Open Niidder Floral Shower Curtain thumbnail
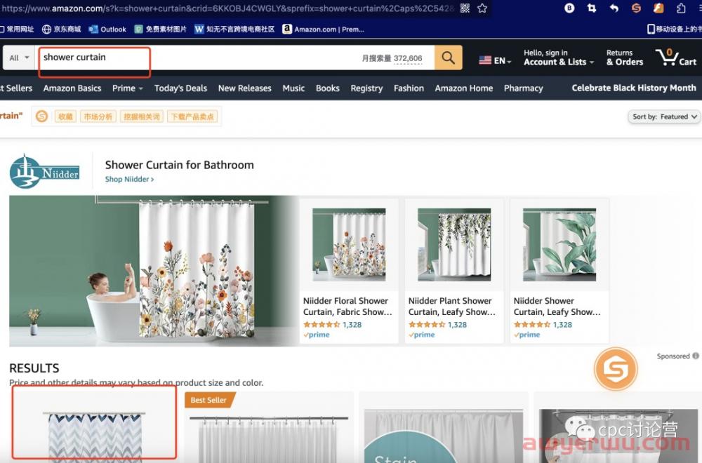Viewport: 702px width, 463px height. tap(349, 245)
